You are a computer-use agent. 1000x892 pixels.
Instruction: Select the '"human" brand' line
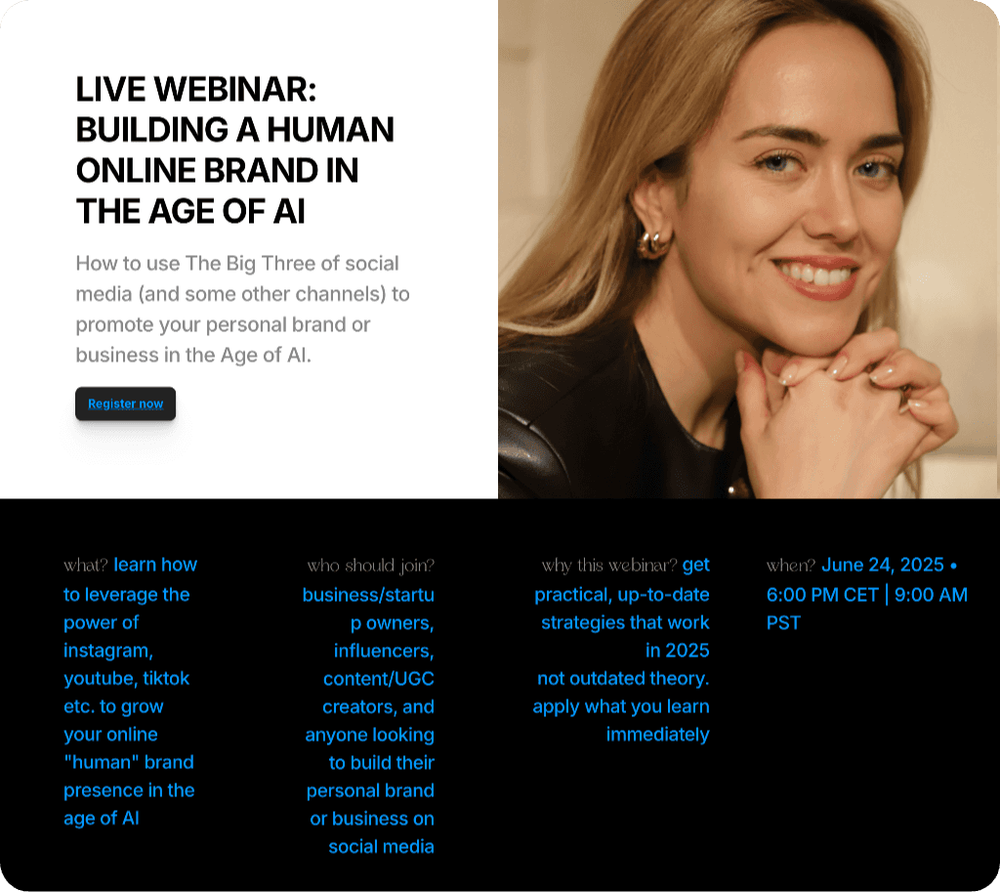(129, 762)
